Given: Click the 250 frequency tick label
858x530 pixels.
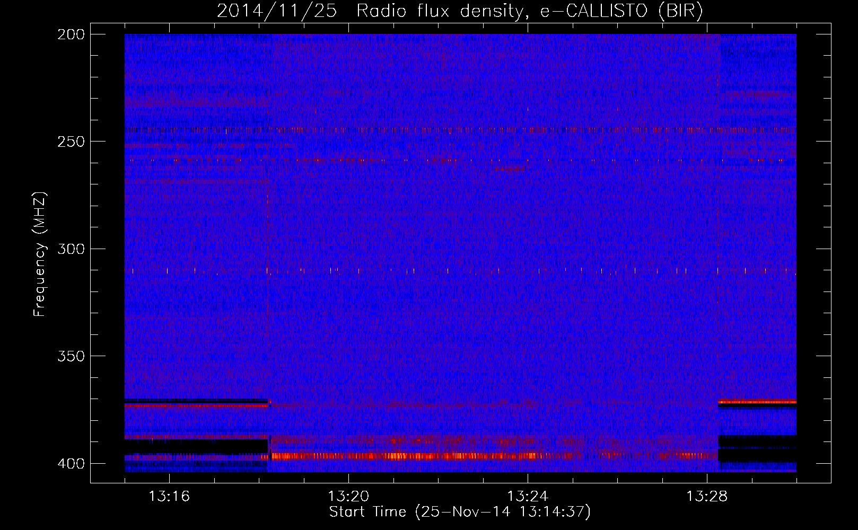Looking at the screenshot, I should click(x=71, y=142).
